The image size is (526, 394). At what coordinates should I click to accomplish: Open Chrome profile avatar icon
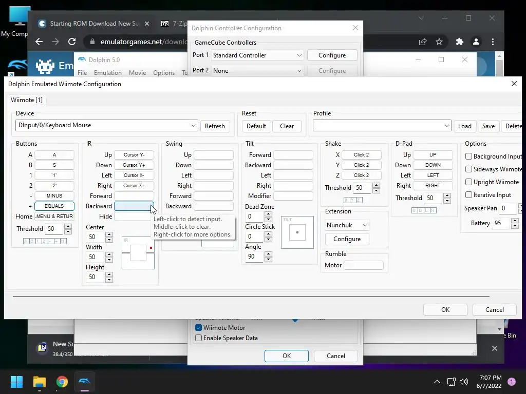[x=476, y=42]
